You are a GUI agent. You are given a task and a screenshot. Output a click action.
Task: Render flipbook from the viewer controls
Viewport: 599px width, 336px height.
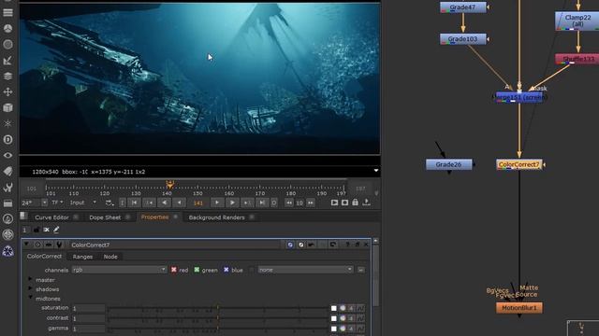pos(334,203)
